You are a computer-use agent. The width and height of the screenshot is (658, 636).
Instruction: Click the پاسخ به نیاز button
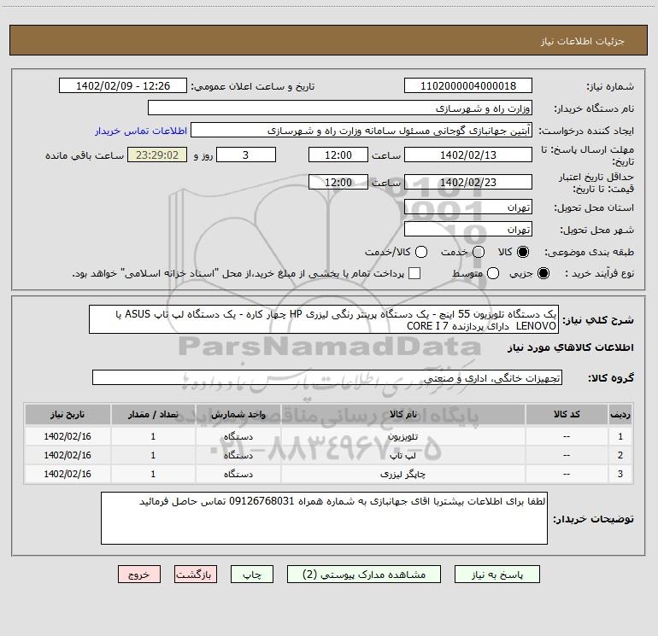pos(497,575)
